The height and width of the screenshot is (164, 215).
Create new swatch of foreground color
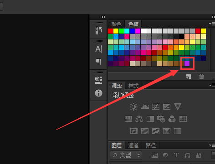pos(189,77)
